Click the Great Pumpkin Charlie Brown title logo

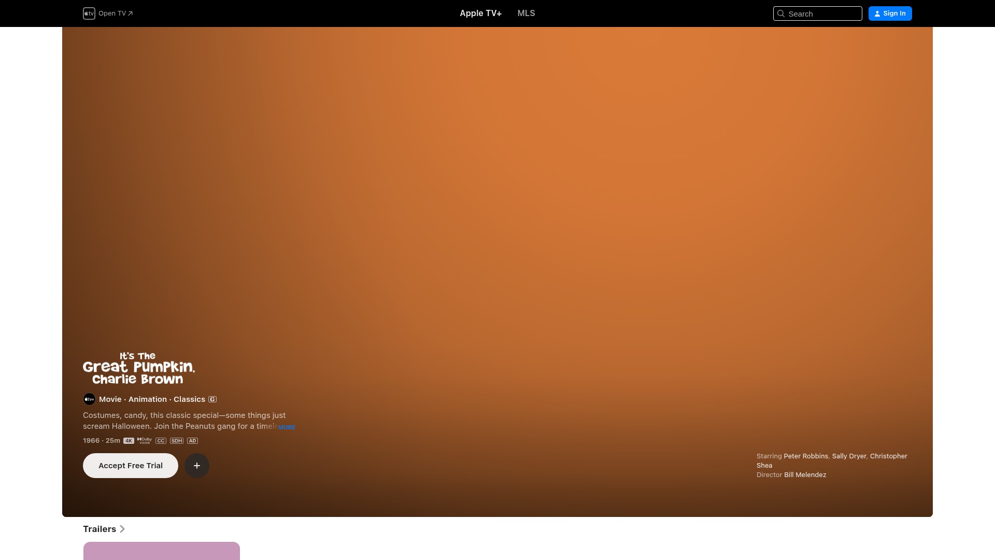point(139,368)
